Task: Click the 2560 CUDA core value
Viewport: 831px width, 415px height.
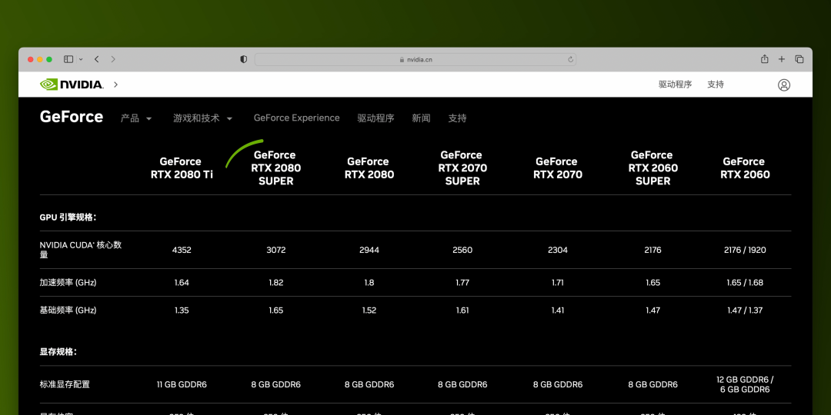Action: pyautogui.click(x=462, y=250)
